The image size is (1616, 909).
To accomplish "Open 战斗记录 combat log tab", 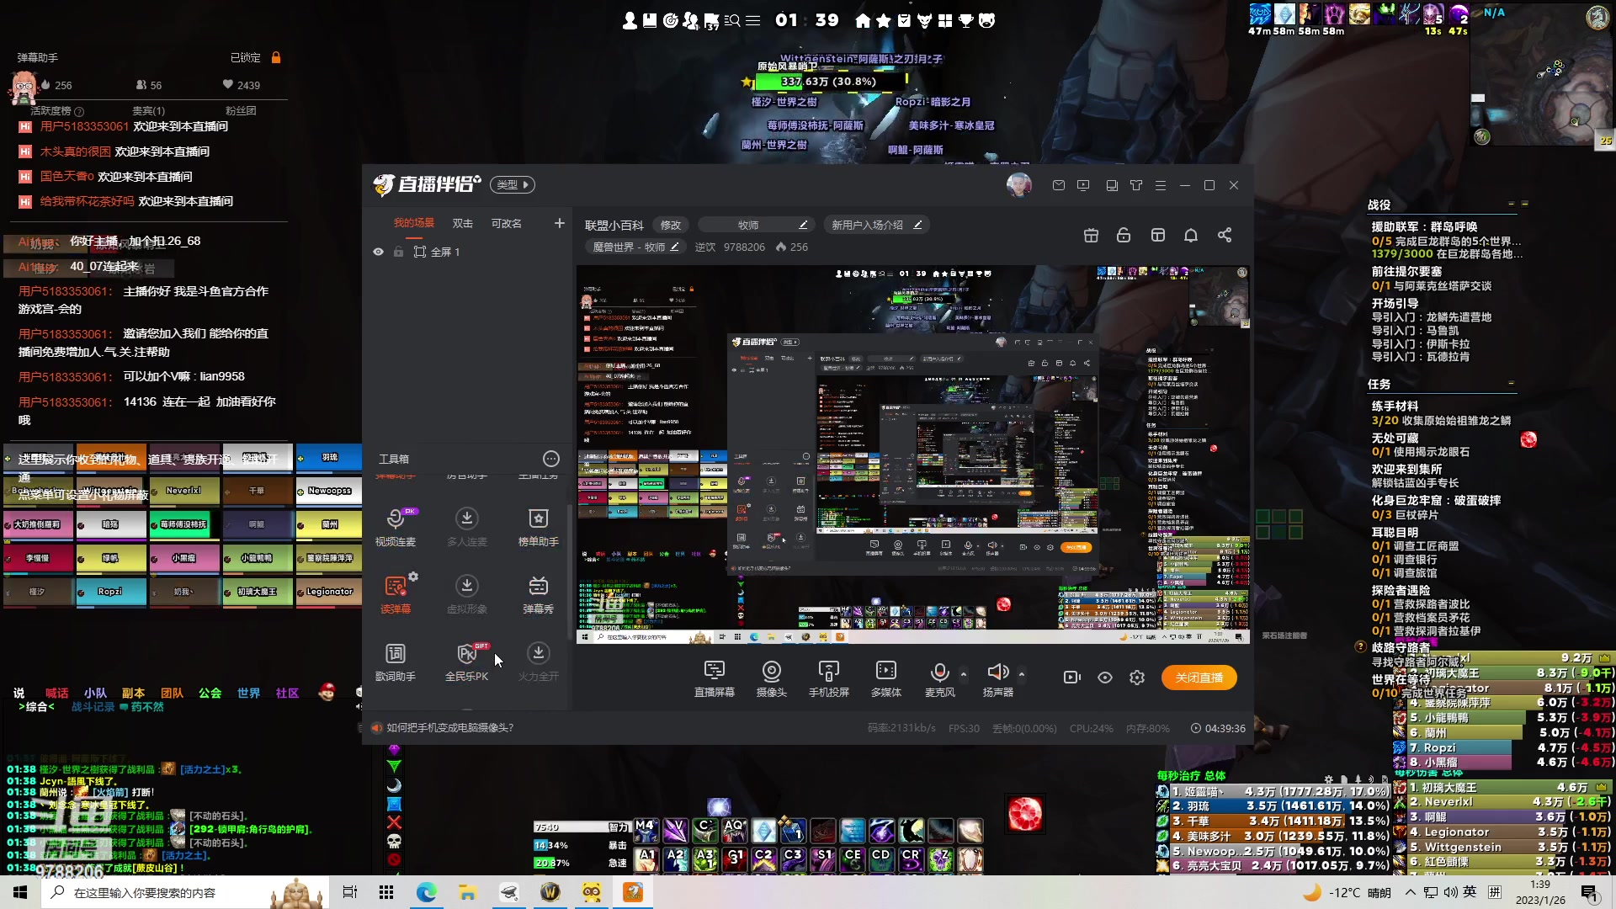I will pyautogui.click(x=93, y=707).
